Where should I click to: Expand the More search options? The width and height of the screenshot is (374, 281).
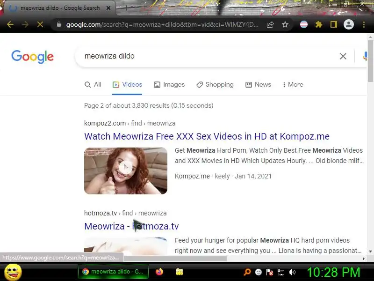tap(293, 85)
